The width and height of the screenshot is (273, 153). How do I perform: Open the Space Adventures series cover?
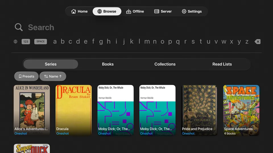tap(241, 110)
